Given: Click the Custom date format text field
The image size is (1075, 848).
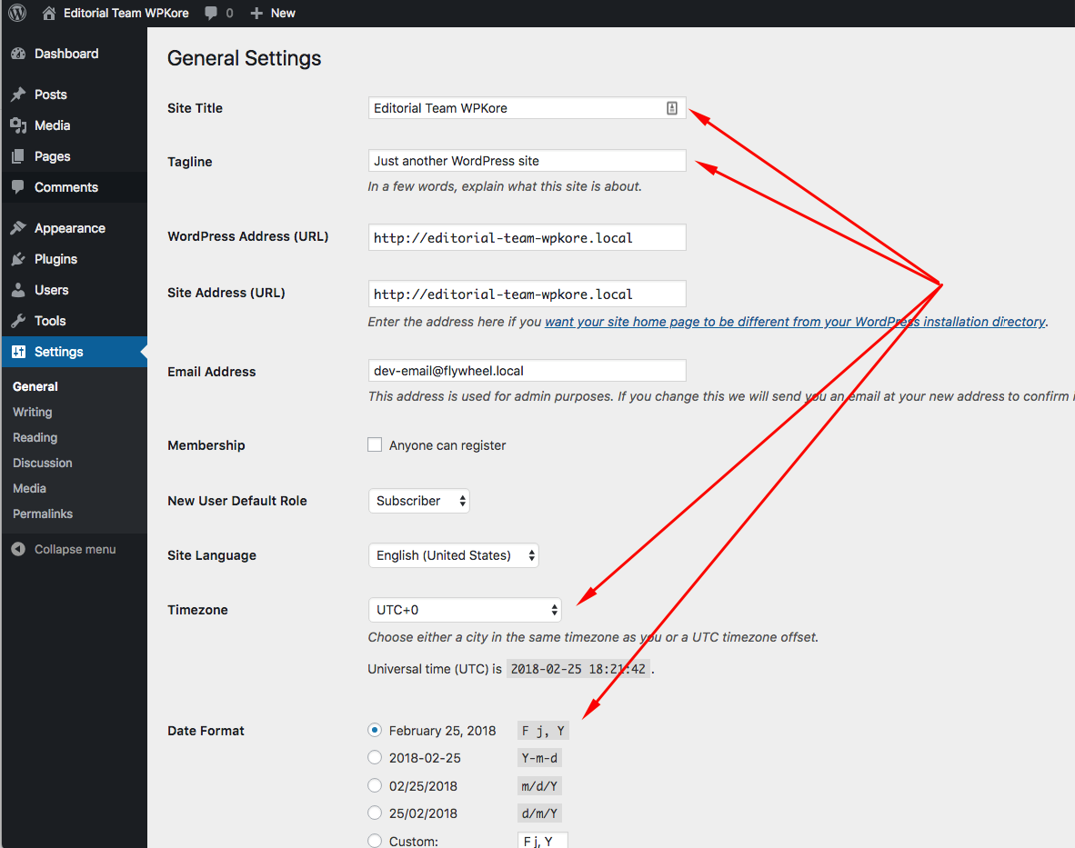Looking at the screenshot, I should pos(543,841).
